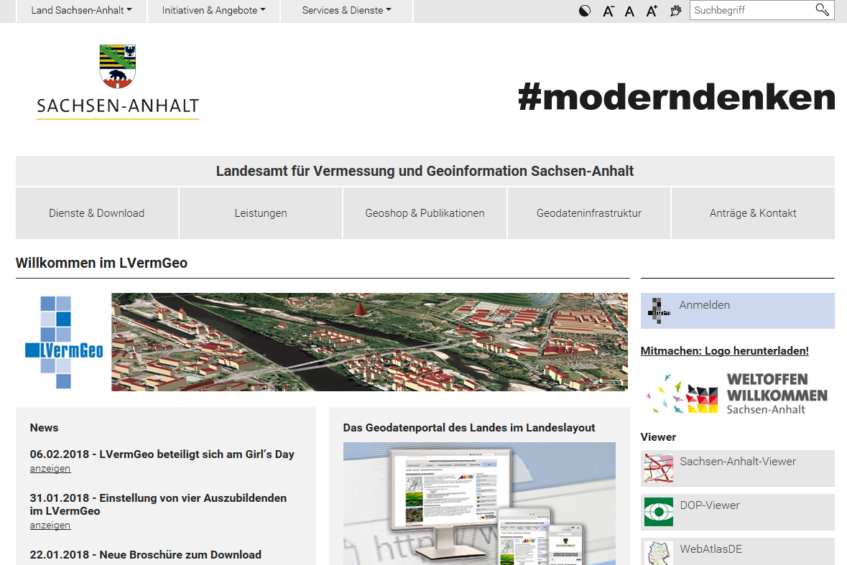Follow Mitmachen: Logo herunterladen link
The image size is (847, 565).
(x=724, y=351)
